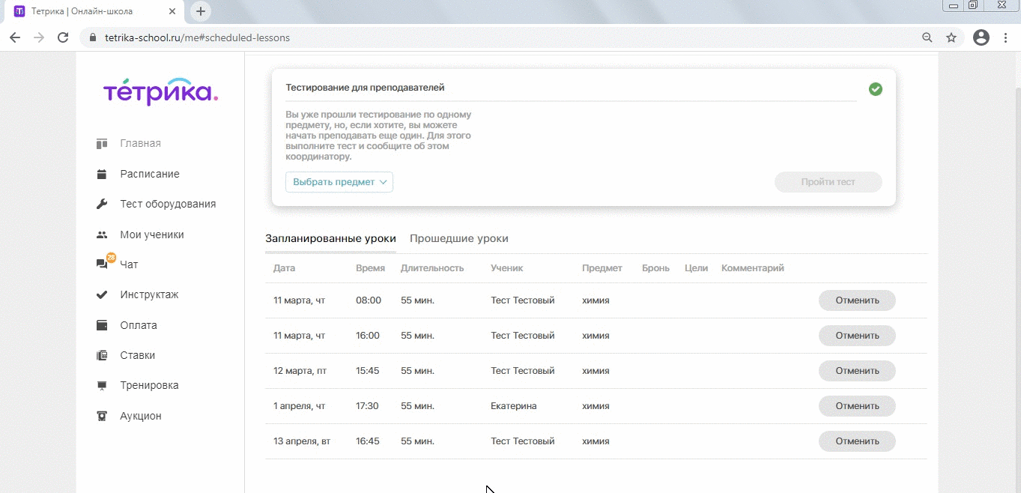The image size is (1021, 493).
Task: Click the Главная sidebar icon
Action: [x=102, y=143]
